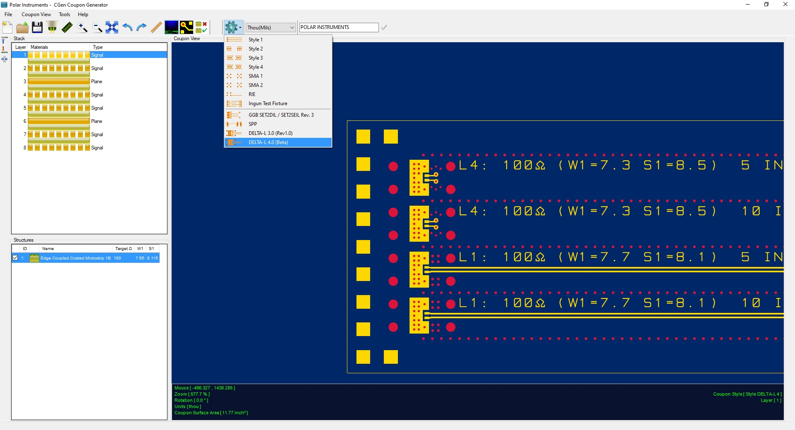Select DELTA-L 3.0 (Rev1.0) style
This screenshot has width=795, height=430.
pos(278,133)
